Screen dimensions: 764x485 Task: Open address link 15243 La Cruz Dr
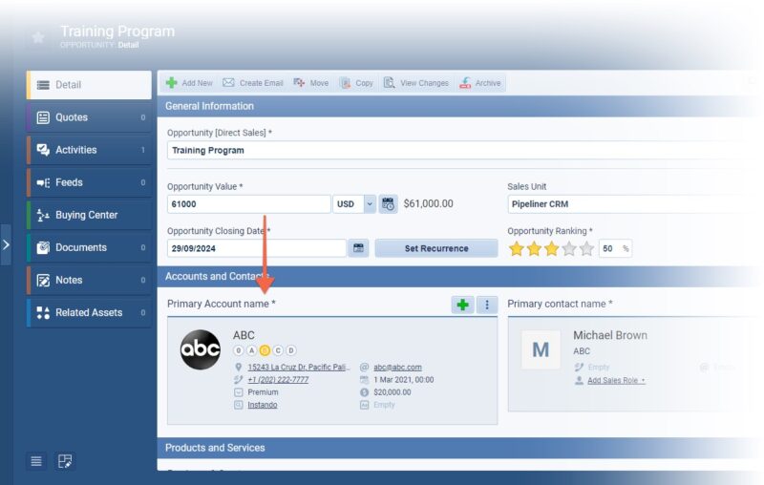(299, 368)
